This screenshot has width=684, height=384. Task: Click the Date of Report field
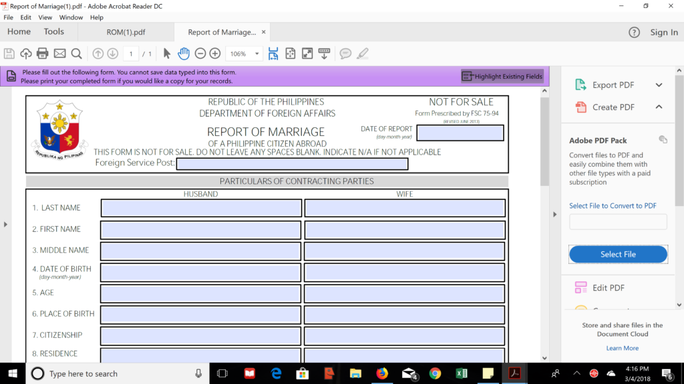point(460,133)
